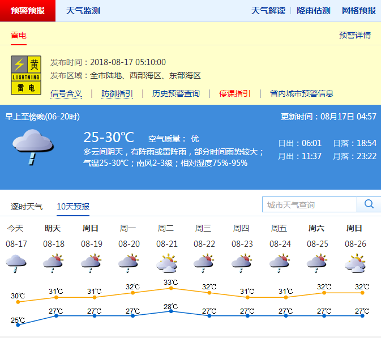Select the 10天预报 tab
This screenshot has height=338, width=381.
point(73,207)
